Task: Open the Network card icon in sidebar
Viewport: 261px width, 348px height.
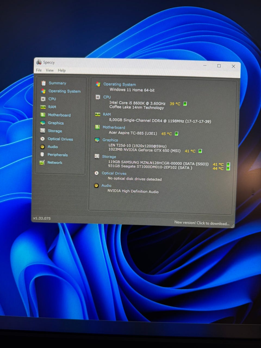Action: (x=42, y=163)
